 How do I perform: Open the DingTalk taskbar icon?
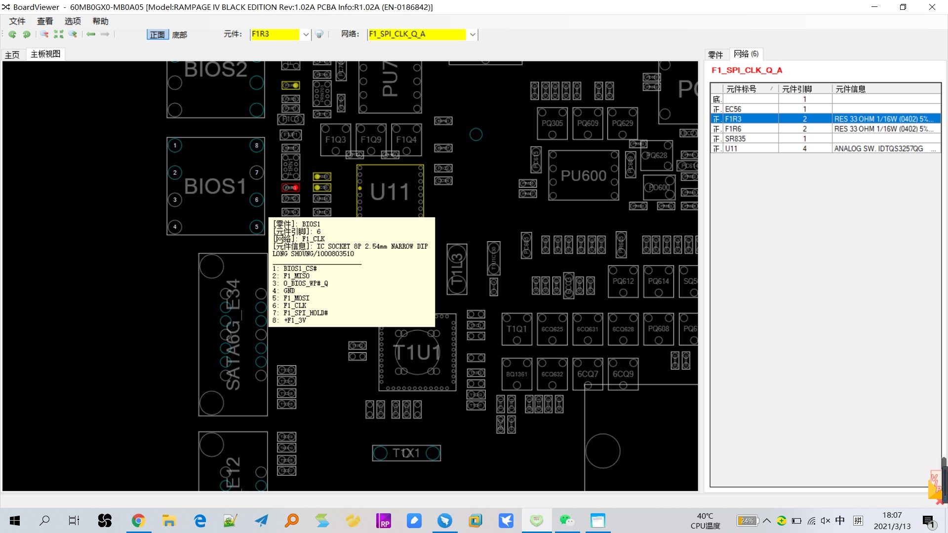tap(444, 521)
